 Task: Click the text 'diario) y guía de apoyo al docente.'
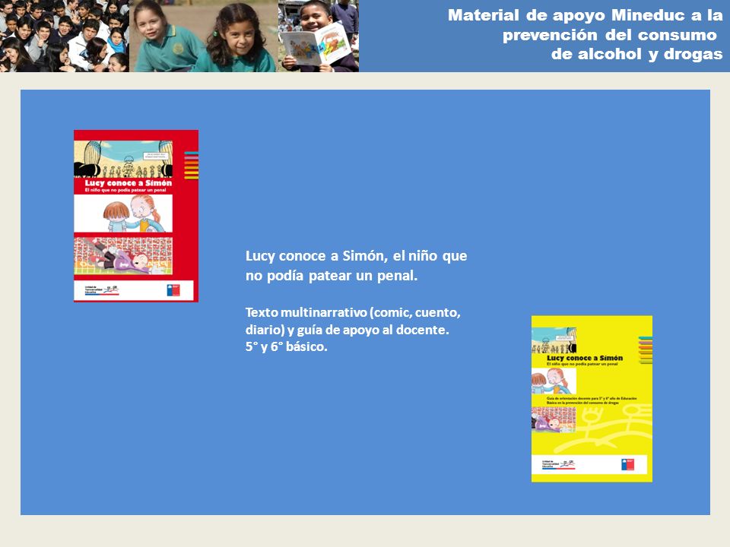click(348, 330)
